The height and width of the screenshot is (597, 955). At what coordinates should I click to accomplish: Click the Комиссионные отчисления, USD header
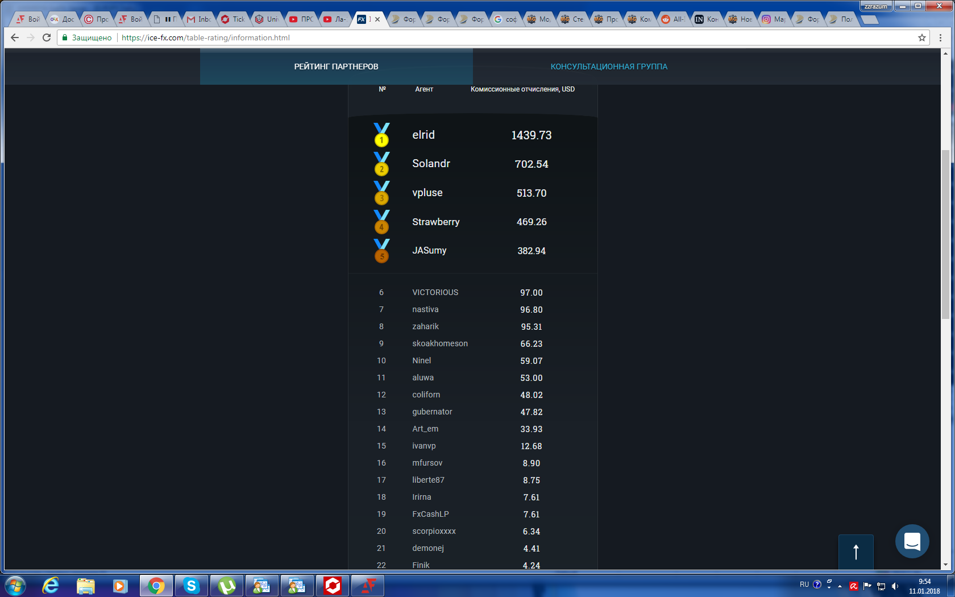point(522,89)
